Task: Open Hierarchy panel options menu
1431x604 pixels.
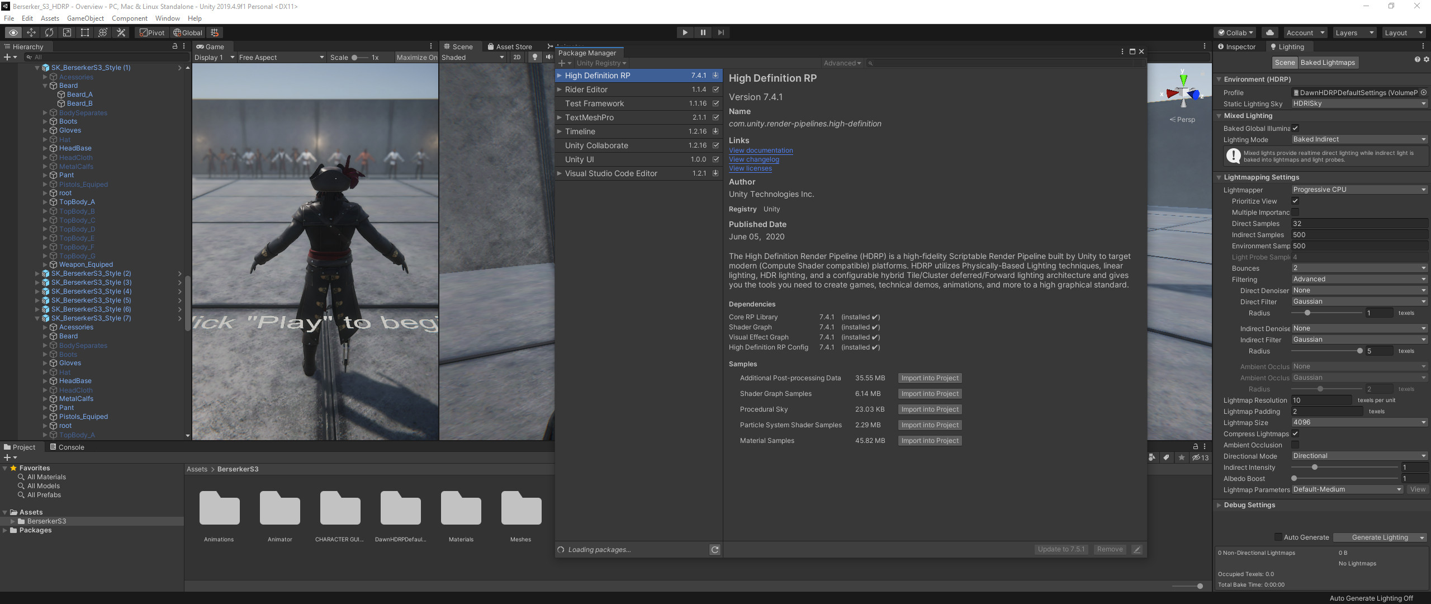Action: [184, 46]
